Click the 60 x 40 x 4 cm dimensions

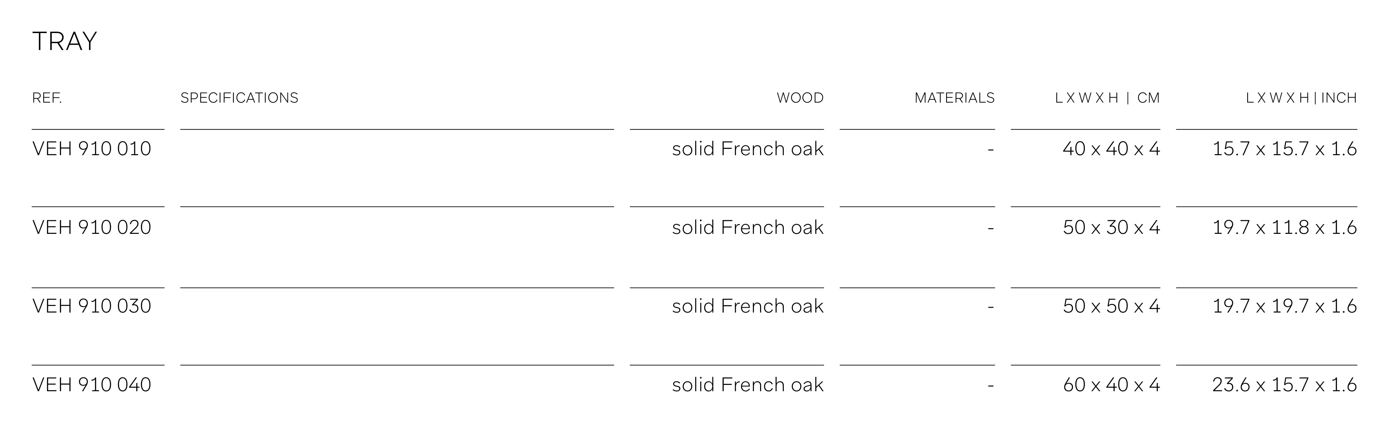coord(1111,384)
